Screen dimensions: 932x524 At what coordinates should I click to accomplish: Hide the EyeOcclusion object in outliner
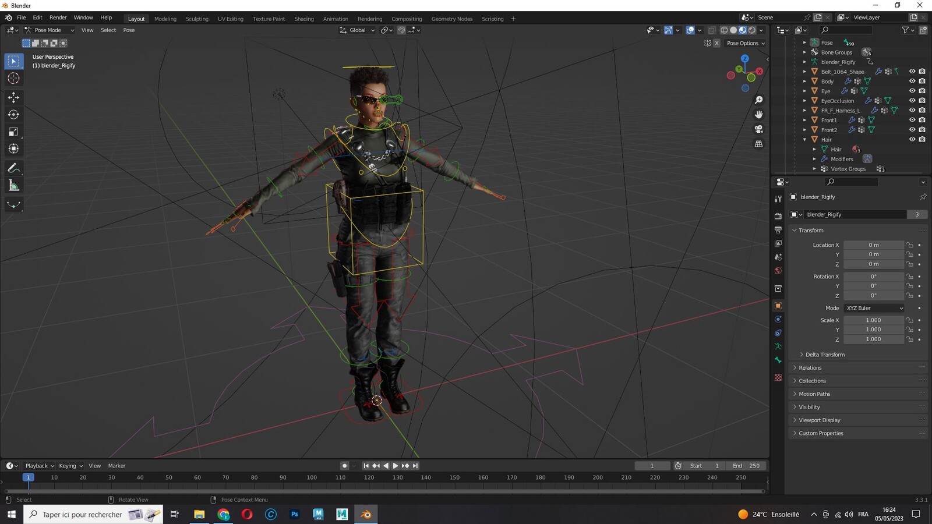[x=912, y=101]
